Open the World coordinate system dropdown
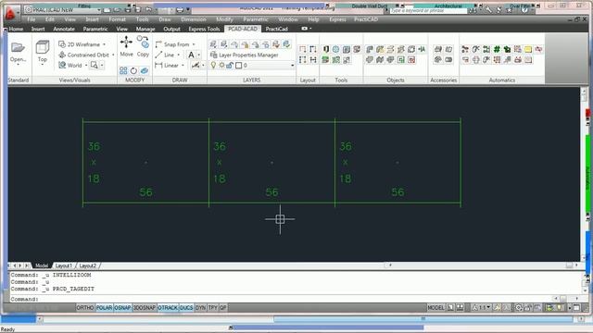This screenshot has height=333, width=593. [86, 66]
